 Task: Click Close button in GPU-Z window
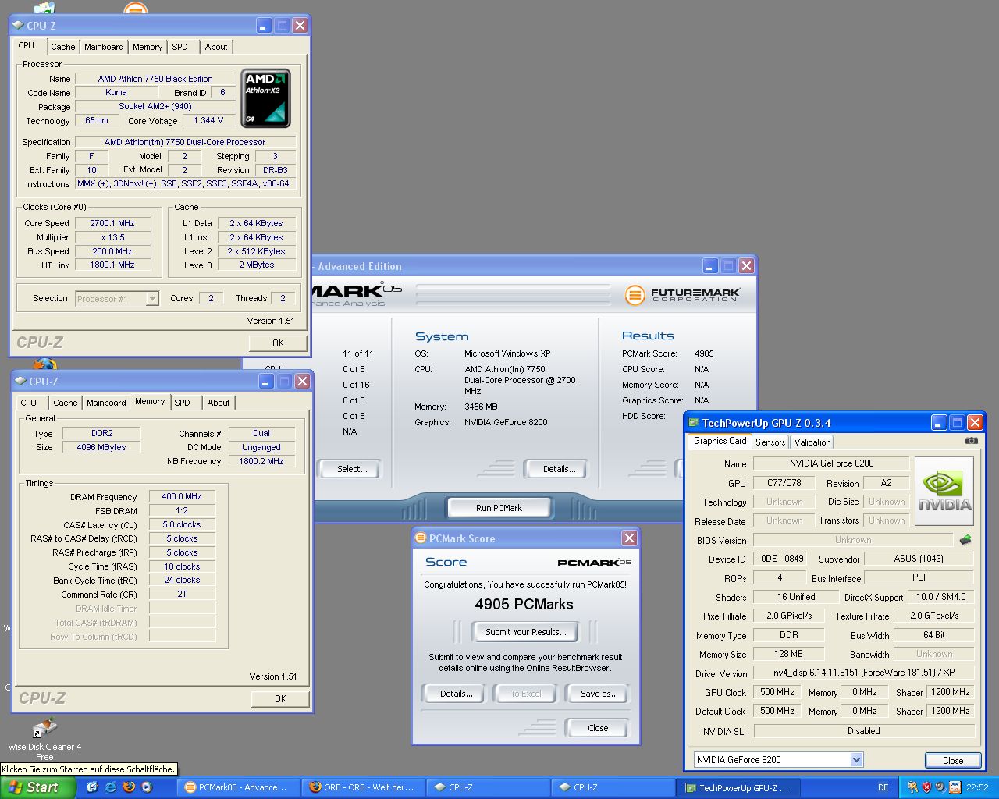tap(952, 760)
